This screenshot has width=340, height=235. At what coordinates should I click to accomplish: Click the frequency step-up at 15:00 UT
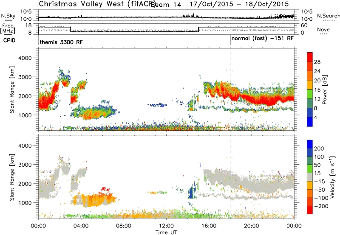point(198,29)
